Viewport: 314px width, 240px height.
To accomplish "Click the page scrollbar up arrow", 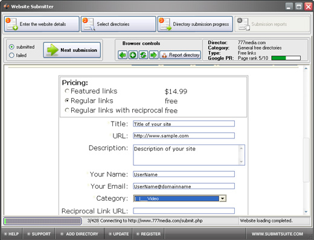I will click(306, 68).
